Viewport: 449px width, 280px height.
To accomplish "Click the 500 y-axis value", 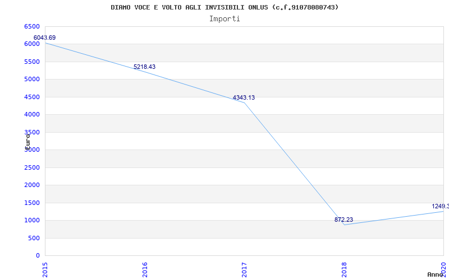I will coord(34,238).
